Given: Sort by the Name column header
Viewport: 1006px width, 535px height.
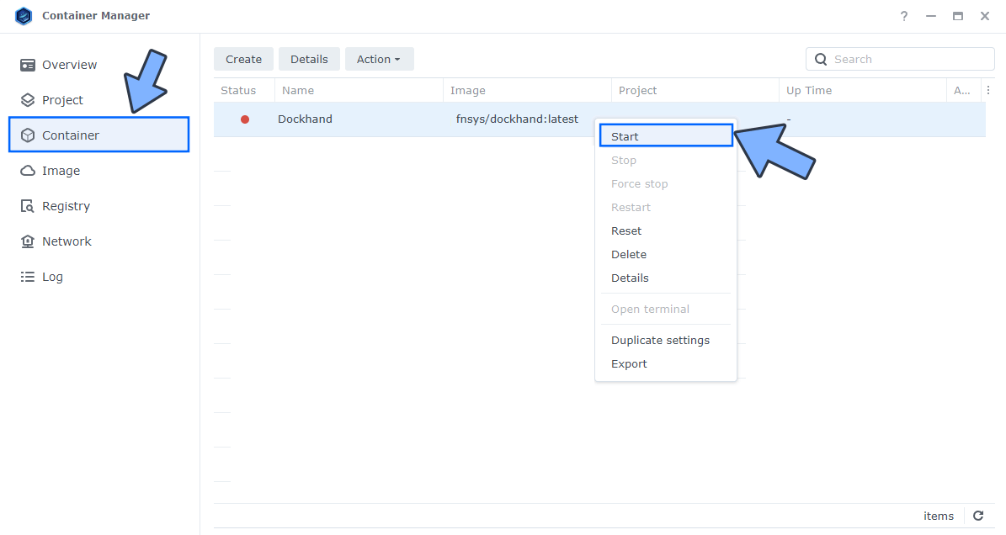Looking at the screenshot, I should [301, 90].
